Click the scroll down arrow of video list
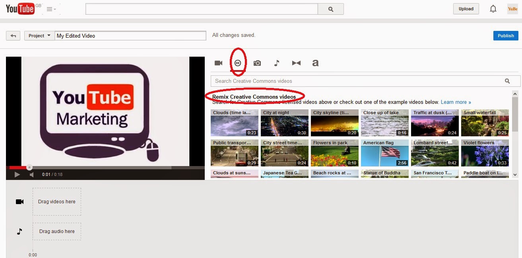This screenshot has height=258, width=522. click(515, 174)
